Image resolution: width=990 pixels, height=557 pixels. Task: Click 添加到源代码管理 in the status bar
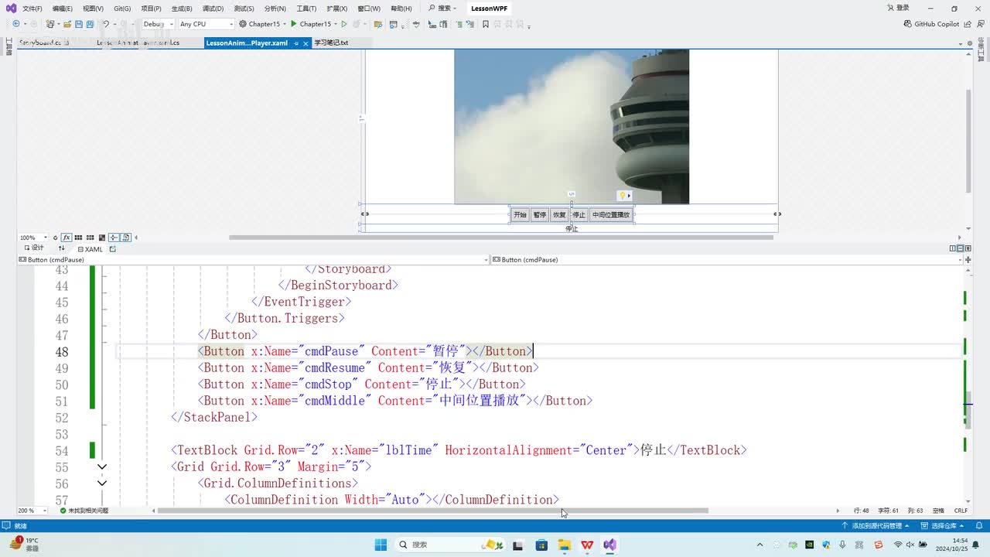pos(876,525)
